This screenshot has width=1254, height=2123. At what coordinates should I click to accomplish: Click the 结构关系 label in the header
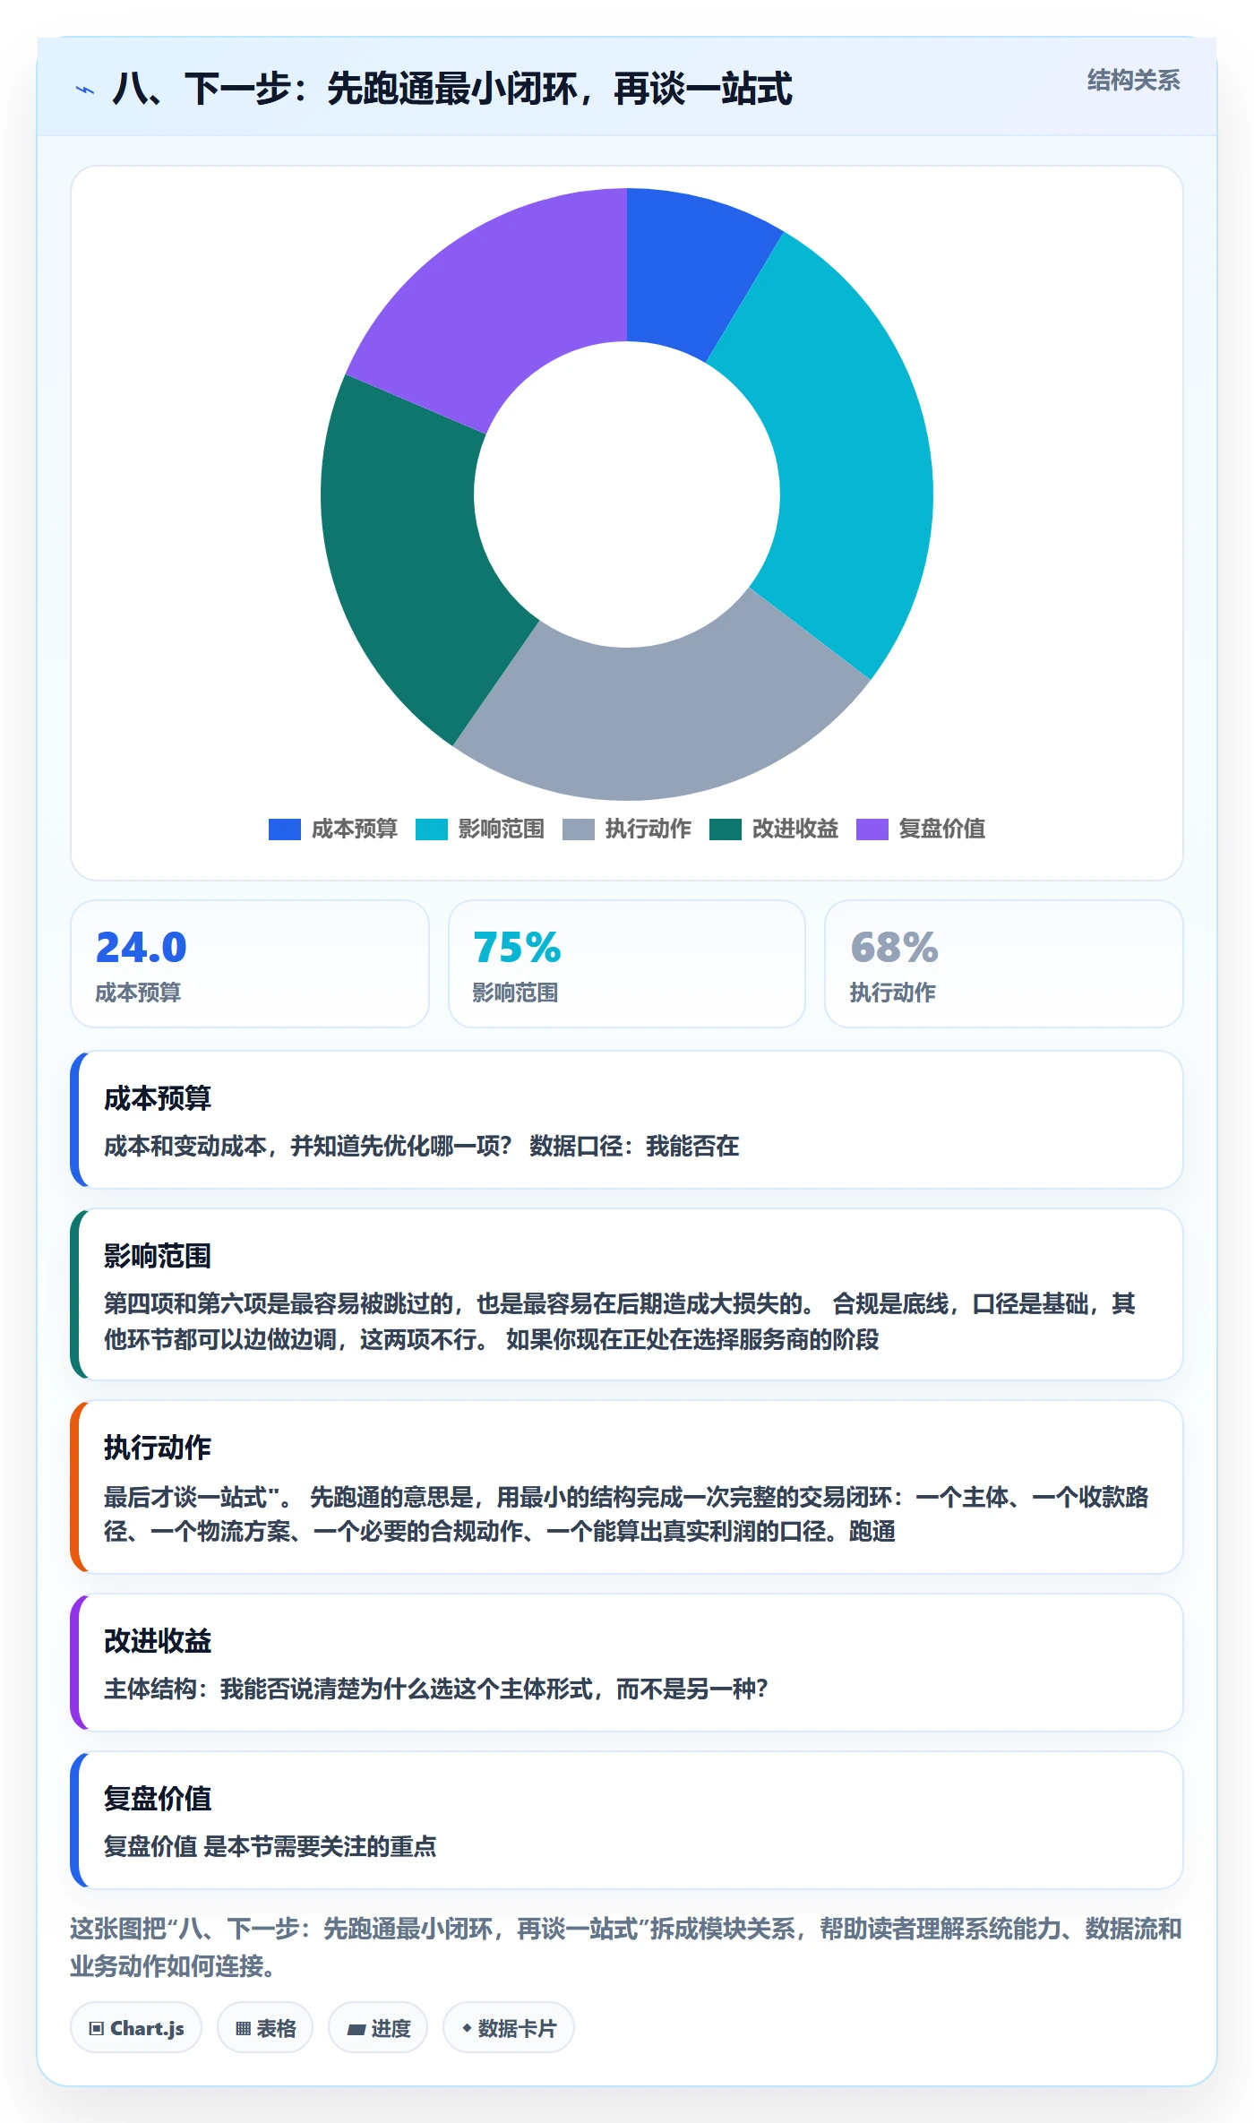[x=1133, y=81]
